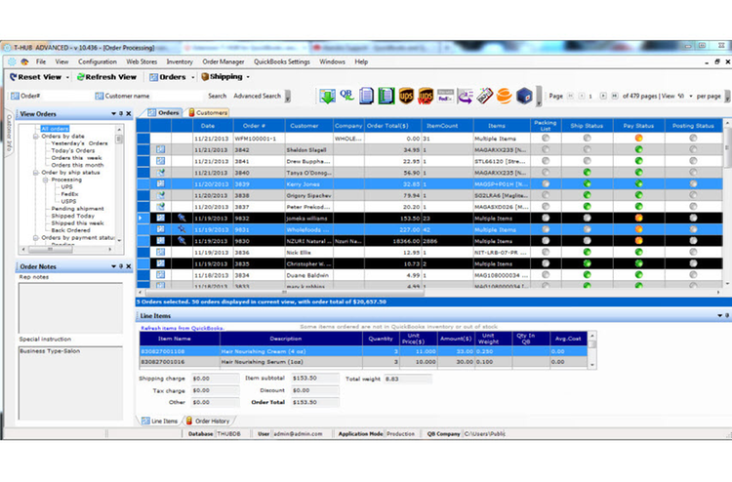The width and height of the screenshot is (732, 482).
Task: Open the View Orders panel options arrow
Action: (x=113, y=113)
